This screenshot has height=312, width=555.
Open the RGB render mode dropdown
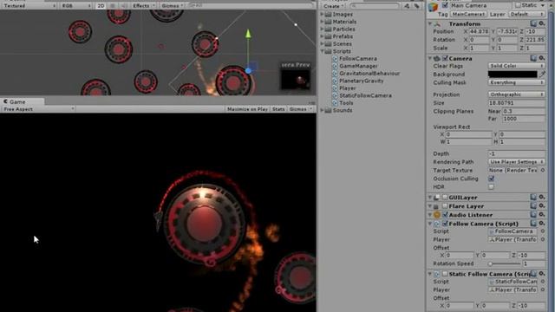click(x=75, y=6)
